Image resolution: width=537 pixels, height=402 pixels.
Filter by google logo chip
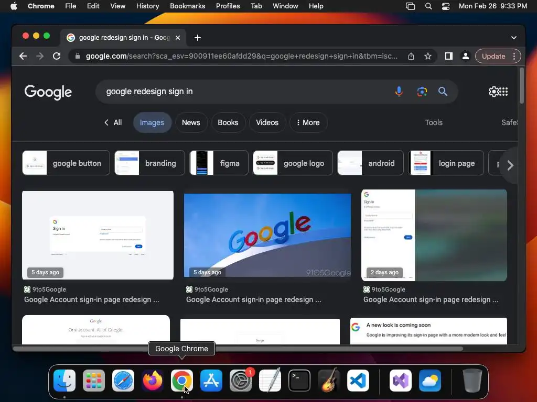293,163
